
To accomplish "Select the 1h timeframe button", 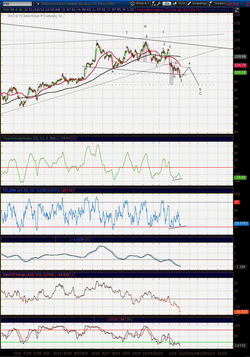I will (x=167, y=3).
